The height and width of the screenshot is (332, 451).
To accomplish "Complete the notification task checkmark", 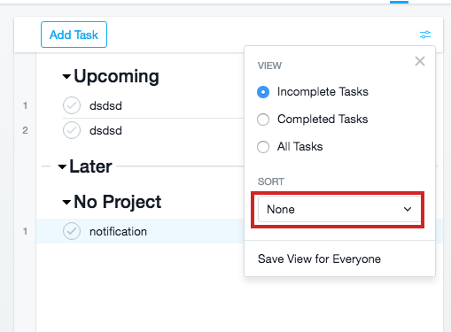I will (72, 231).
